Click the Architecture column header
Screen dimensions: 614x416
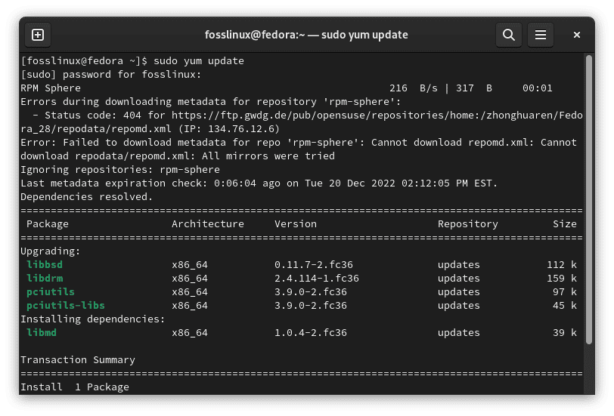point(208,224)
